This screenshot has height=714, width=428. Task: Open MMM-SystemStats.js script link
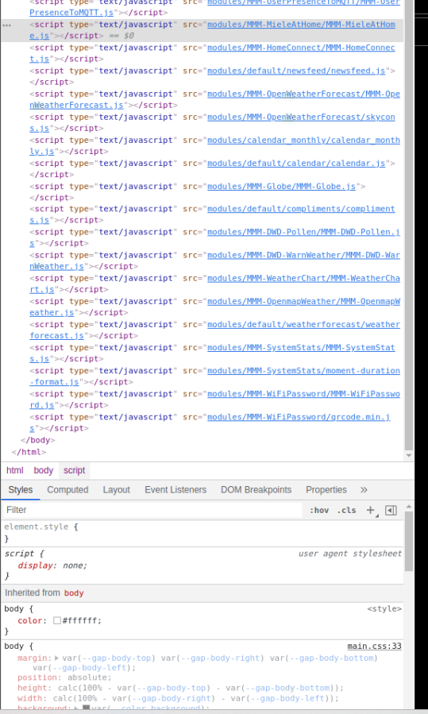click(302, 348)
